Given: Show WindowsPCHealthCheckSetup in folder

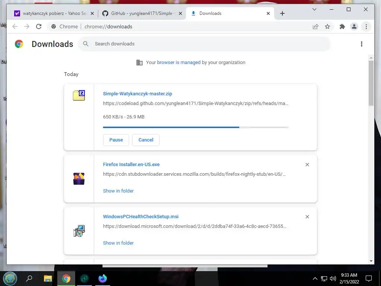Looking at the screenshot, I should [118, 243].
